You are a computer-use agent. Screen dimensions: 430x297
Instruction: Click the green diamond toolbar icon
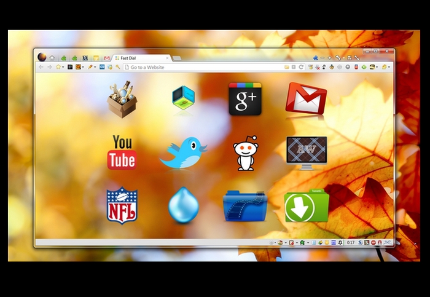point(364,67)
